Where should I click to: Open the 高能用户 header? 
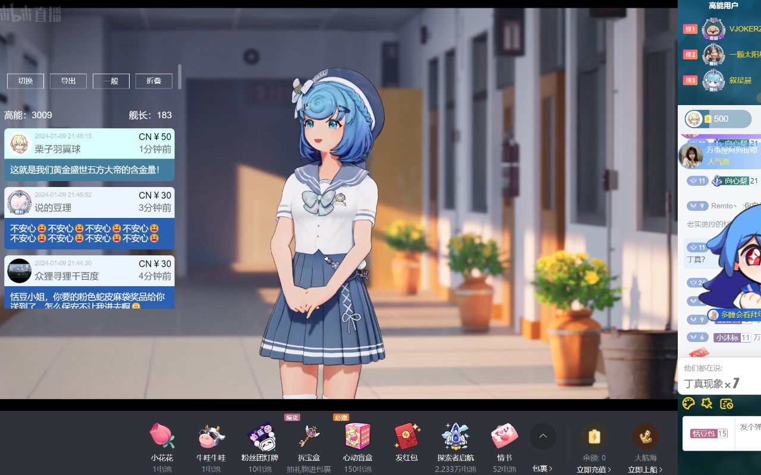pos(724,6)
